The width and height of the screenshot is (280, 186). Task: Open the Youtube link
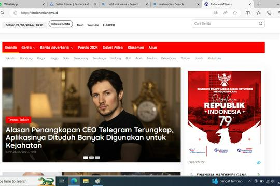tap(93, 25)
